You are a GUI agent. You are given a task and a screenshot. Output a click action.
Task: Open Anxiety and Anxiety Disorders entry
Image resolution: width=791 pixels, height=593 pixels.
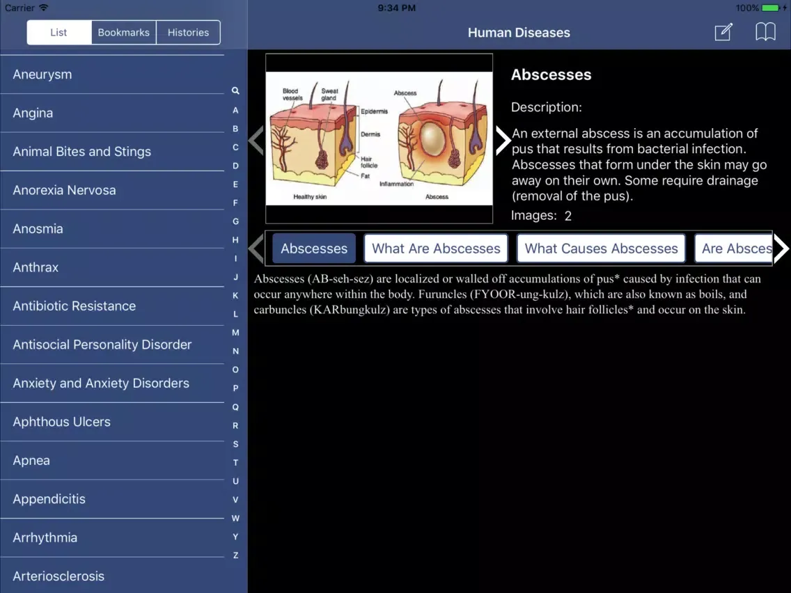112,384
